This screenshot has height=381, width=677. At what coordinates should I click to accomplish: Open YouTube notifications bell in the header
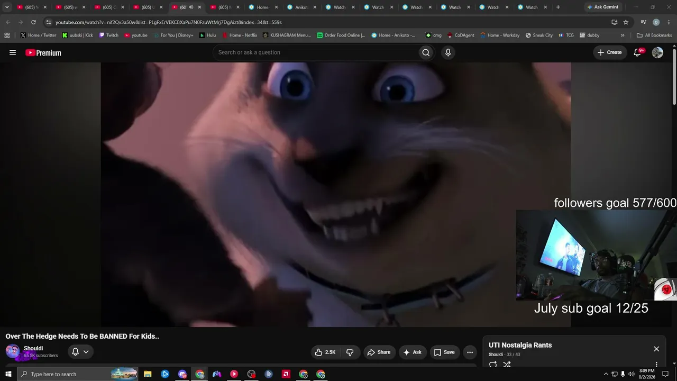[638, 52]
